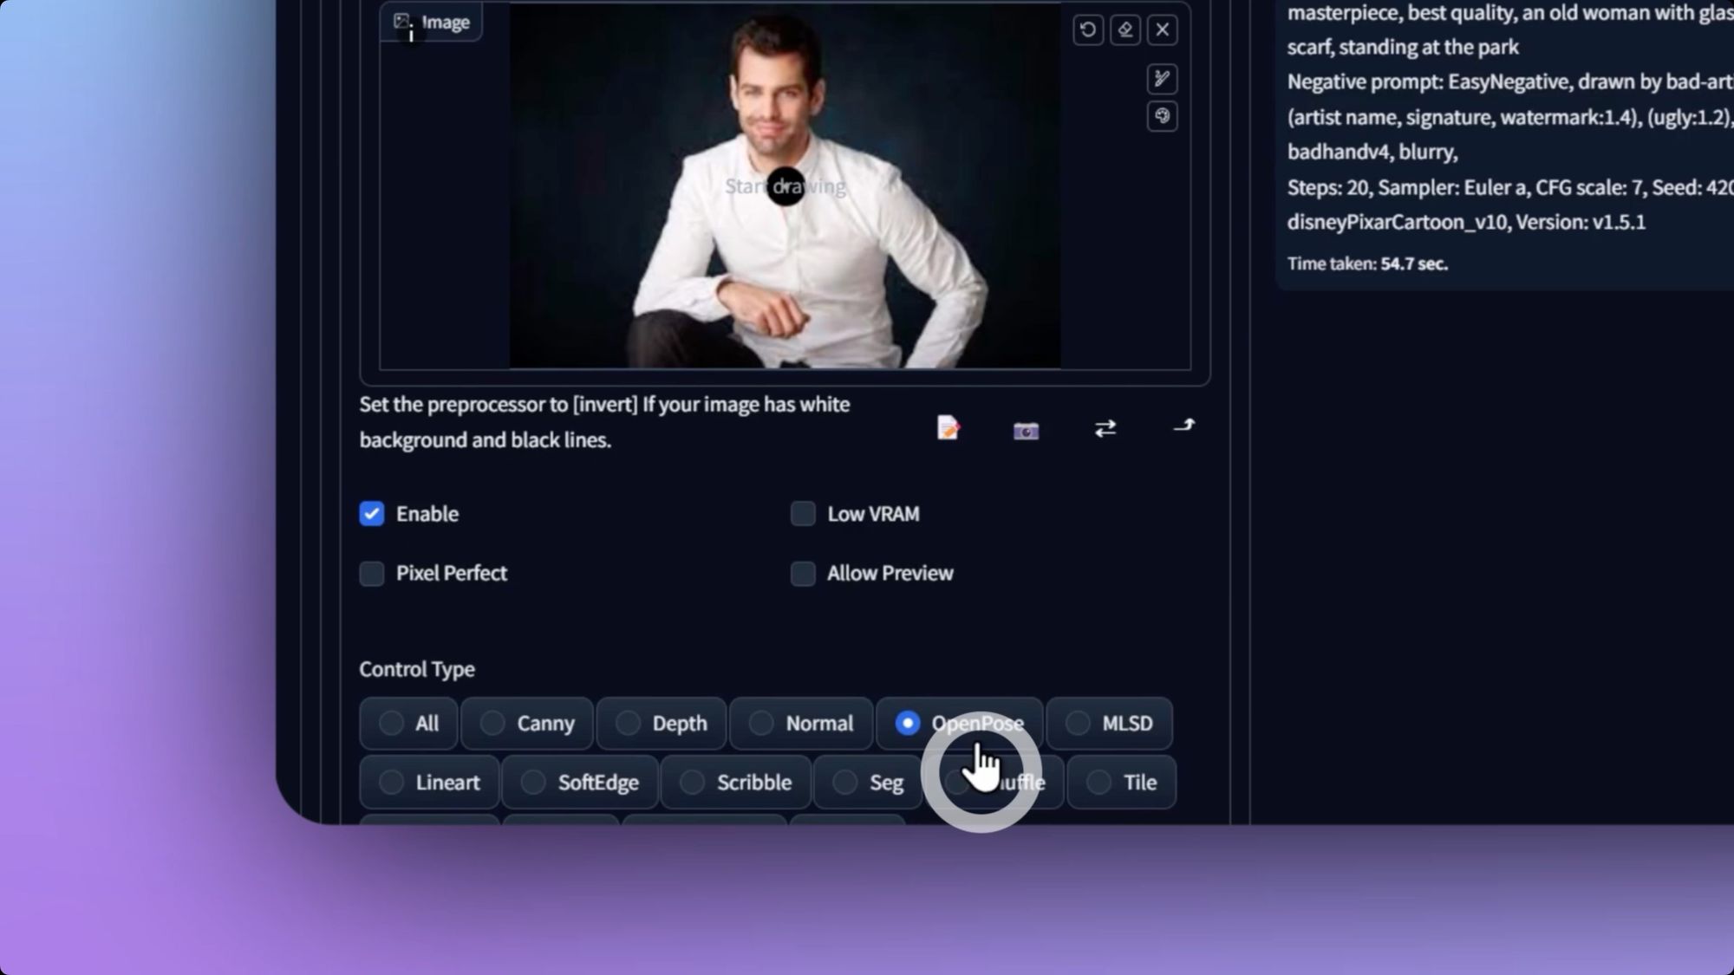Remove the image with the X icon
1734x975 pixels.
[x=1163, y=30]
